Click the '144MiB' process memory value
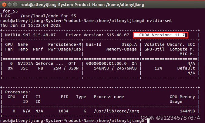Screen dimensions: 205x123 pyautogui.click(x=187, y=111)
